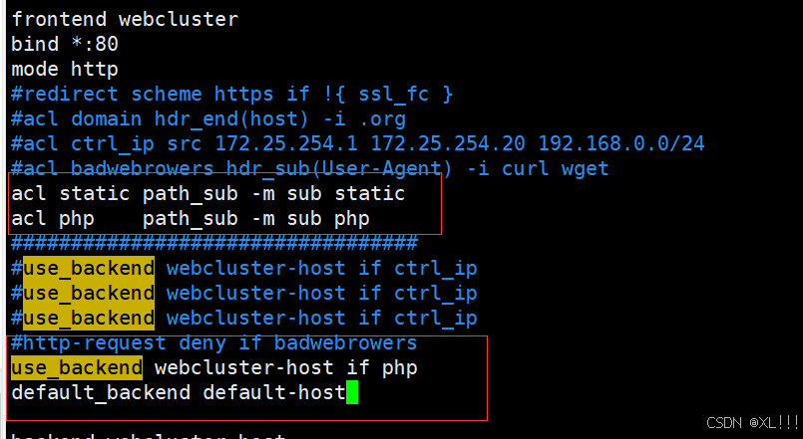
Task: Click the 'acl static' line's path_sub keyword
Action: (x=190, y=194)
